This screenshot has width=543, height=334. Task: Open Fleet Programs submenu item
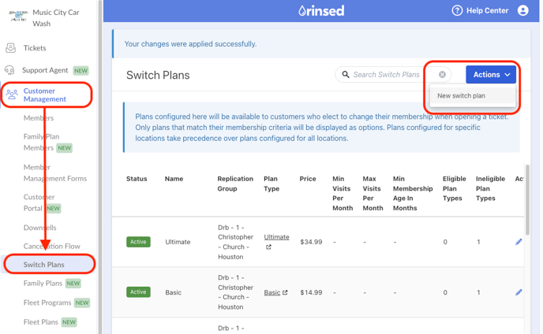tap(47, 302)
